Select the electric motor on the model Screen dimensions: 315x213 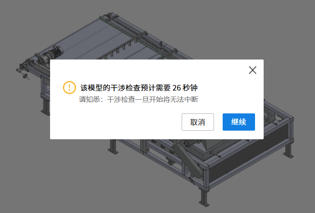click(54, 52)
